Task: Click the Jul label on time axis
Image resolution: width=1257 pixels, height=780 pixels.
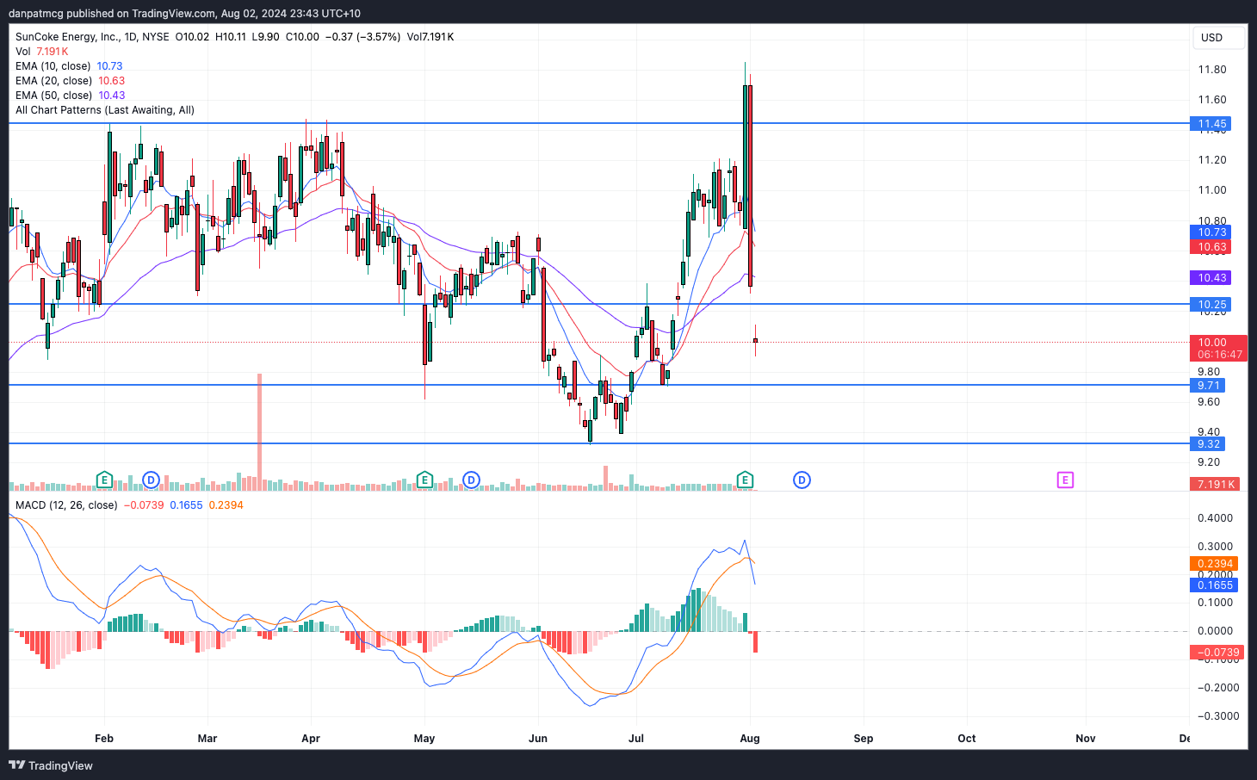Action: pos(636,739)
